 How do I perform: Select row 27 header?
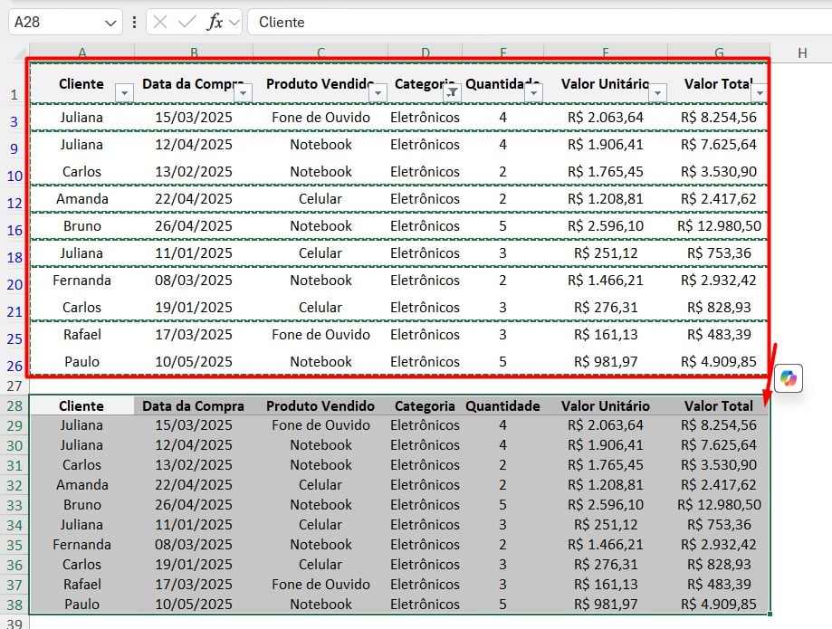pyautogui.click(x=14, y=386)
